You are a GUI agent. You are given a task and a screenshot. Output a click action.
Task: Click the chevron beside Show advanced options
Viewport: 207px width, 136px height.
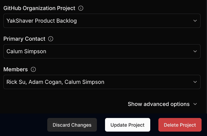pos(195,104)
